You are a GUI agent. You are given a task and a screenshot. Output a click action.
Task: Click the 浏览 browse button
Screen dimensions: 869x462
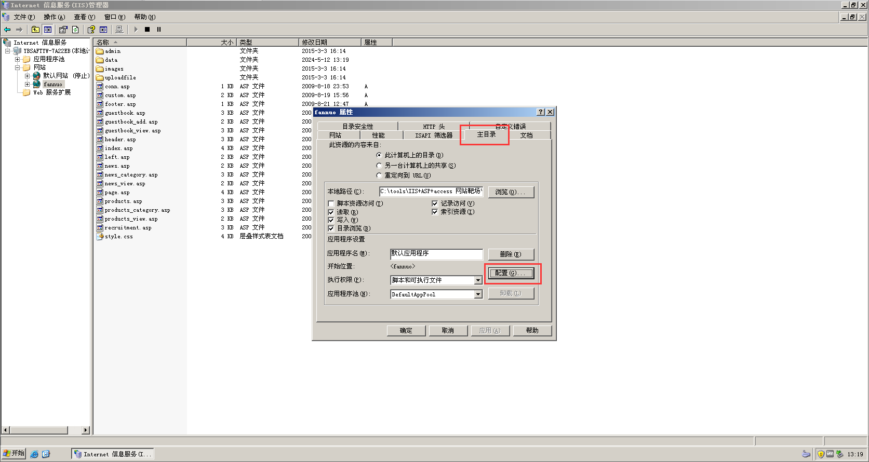click(x=511, y=192)
